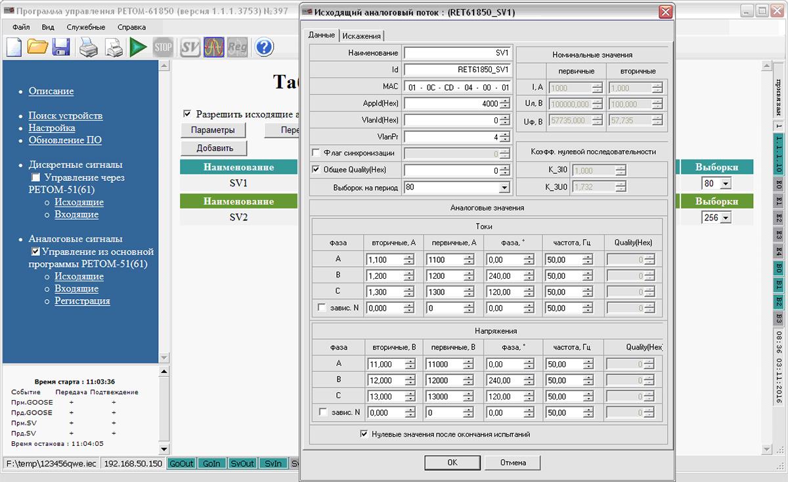The height and width of the screenshot is (482, 788).
Task: Toggle Нулевые значения после окончания испытаний checkbox
Action: click(x=364, y=434)
